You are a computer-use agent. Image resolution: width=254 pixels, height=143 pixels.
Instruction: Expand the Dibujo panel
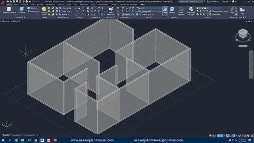coord(80,17)
